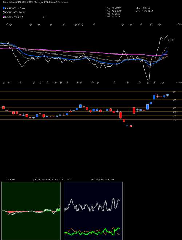Click the last blue candlestick near 24
The image size is (182, 240).
(x=167, y=95)
